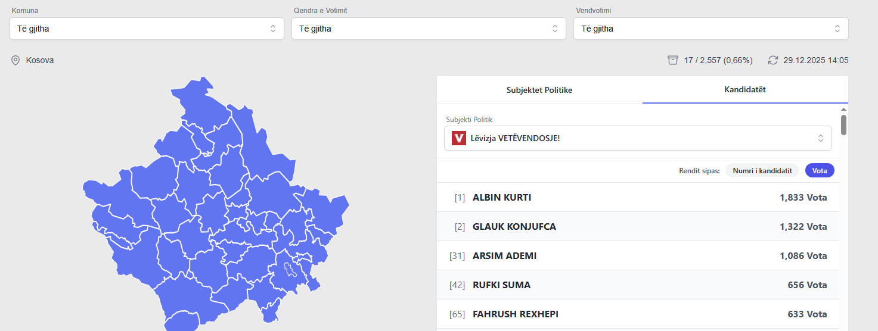Click the ballot box counted-stations icon
Viewport: 878px width, 331px height.
(x=673, y=60)
